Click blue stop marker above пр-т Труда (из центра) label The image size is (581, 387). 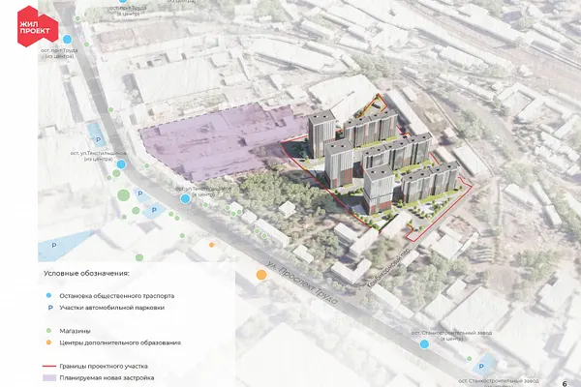pyautogui.click(x=67, y=40)
